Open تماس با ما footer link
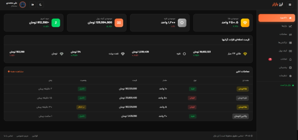Screen dimensions: 298x140 click(x=8, y=136)
